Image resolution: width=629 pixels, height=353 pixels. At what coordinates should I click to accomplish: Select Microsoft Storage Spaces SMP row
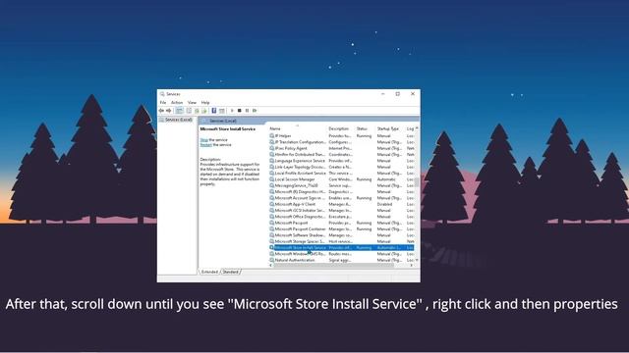[x=341, y=241]
